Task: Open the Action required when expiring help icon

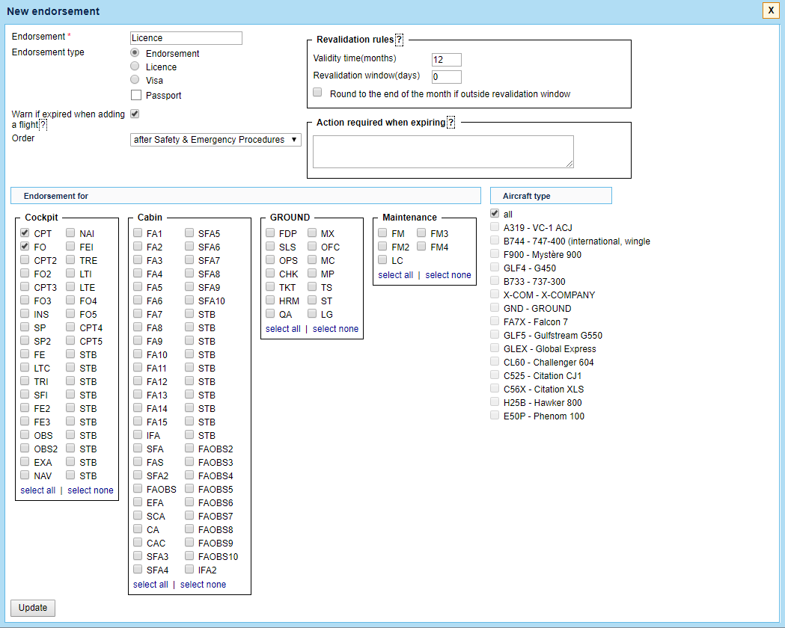Action: [x=451, y=123]
